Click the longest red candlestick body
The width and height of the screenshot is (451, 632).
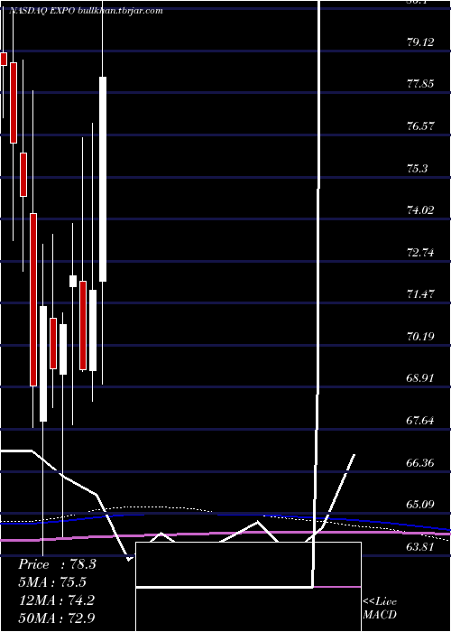click(x=33, y=300)
